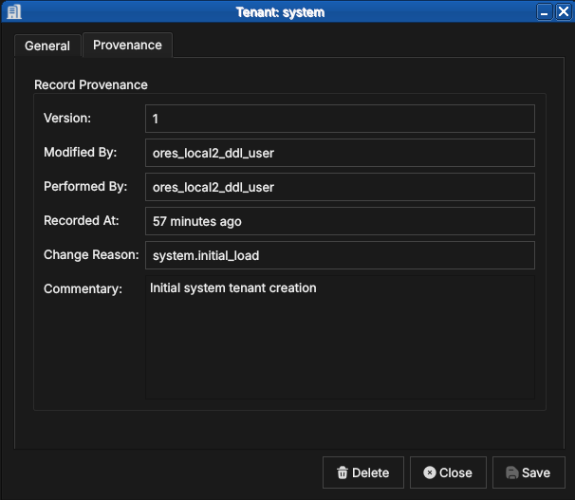The width and height of the screenshot is (575, 500).
Task: Click the trash icon on Delete
Action: click(343, 472)
